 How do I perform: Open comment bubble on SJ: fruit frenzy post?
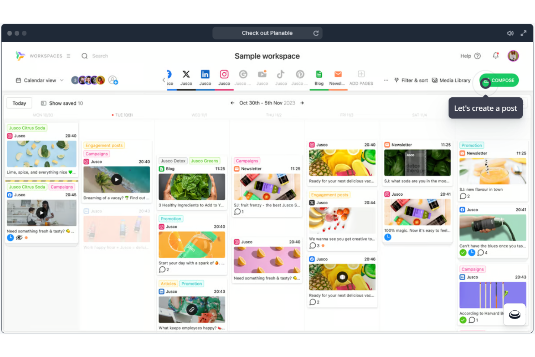[239, 212]
